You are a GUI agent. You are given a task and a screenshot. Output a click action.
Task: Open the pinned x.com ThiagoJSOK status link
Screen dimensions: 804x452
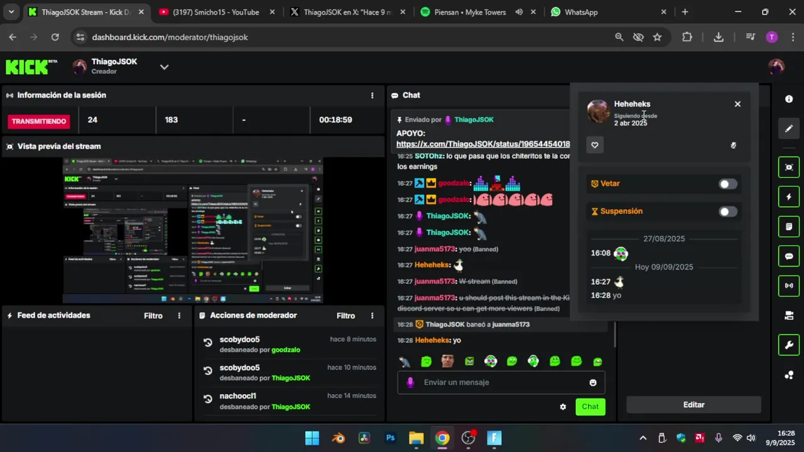click(483, 144)
